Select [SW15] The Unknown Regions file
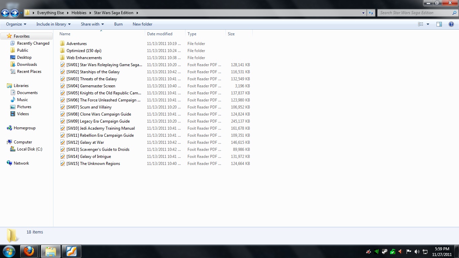459x258 pixels. [93, 164]
